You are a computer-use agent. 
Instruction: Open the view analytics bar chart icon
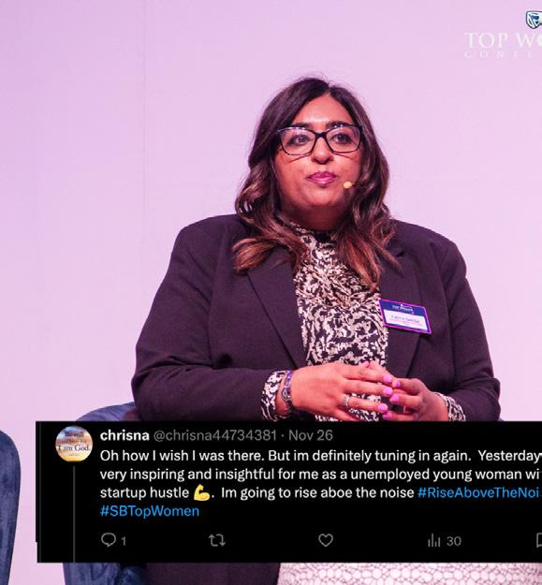pos(433,540)
